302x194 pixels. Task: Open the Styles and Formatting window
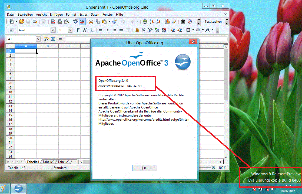coord(12,30)
